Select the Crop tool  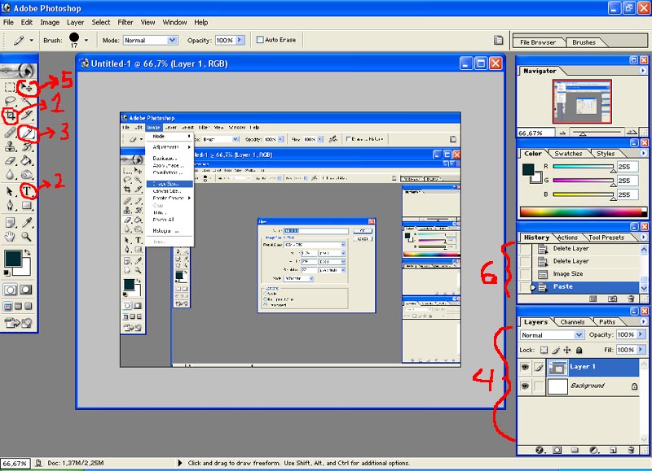coord(11,116)
